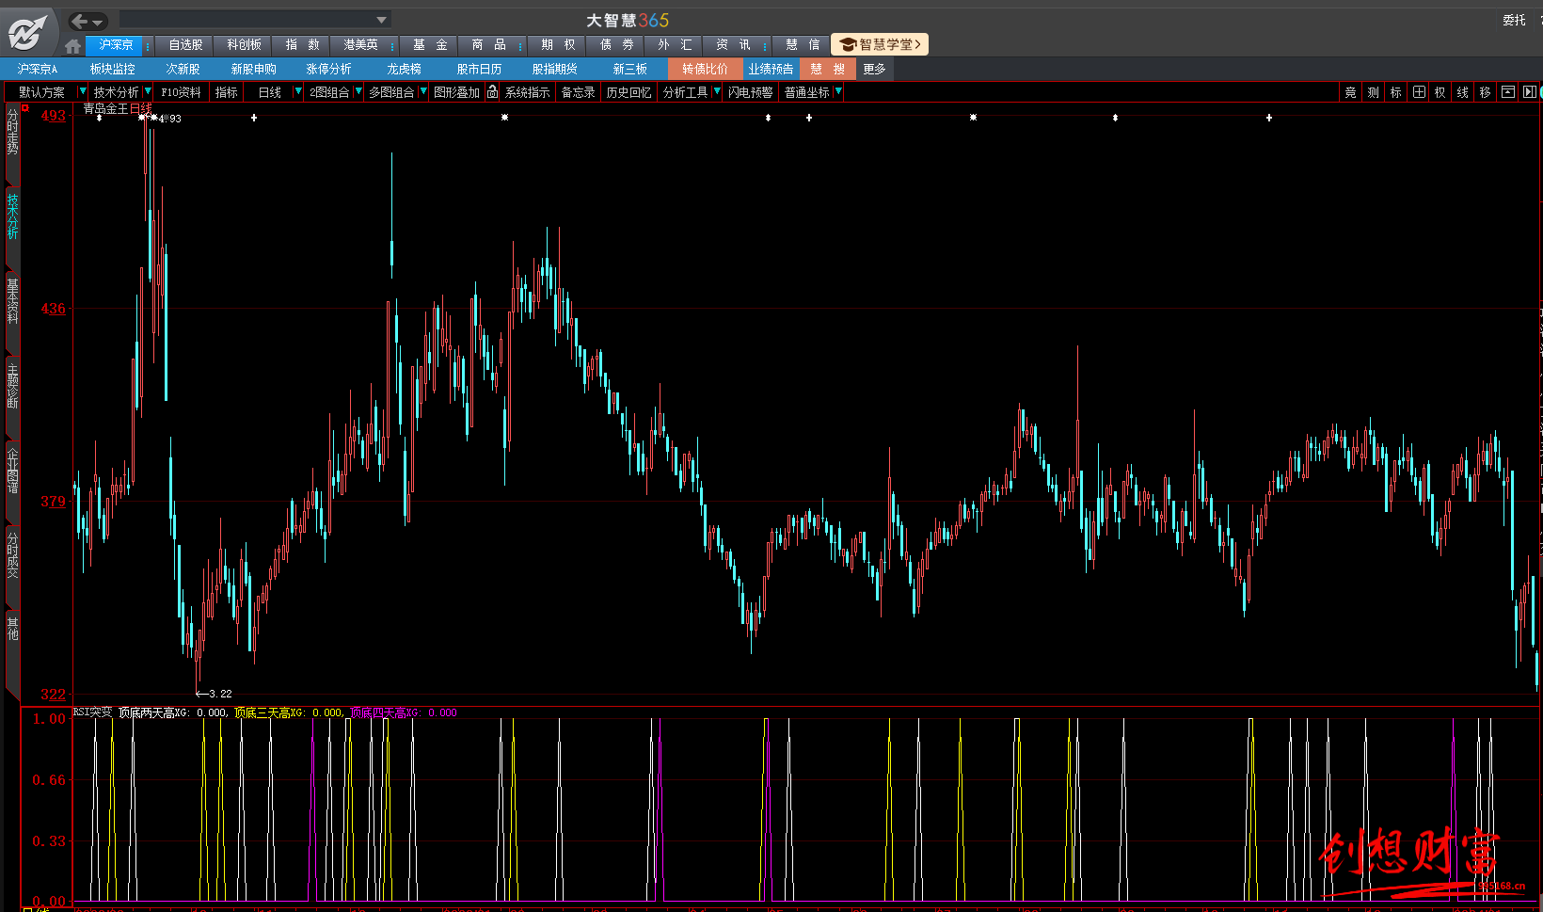
Task: Click the collapse panel up-arrow icon
Action: [x=1508, y=92]
